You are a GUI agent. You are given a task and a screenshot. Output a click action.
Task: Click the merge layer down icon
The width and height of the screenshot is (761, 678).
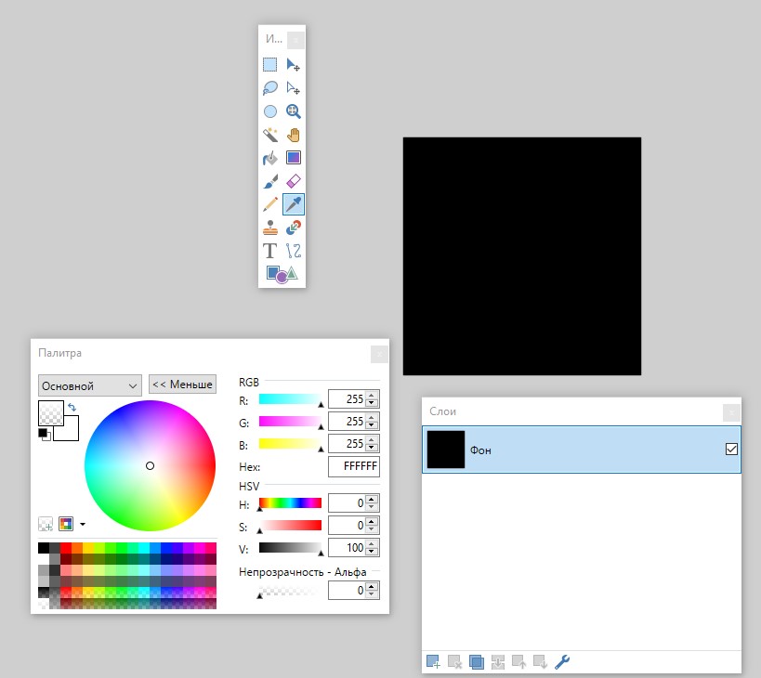(497, 661)
